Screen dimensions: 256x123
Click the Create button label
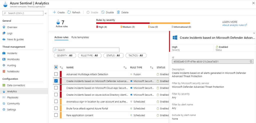tap(61, 12)
